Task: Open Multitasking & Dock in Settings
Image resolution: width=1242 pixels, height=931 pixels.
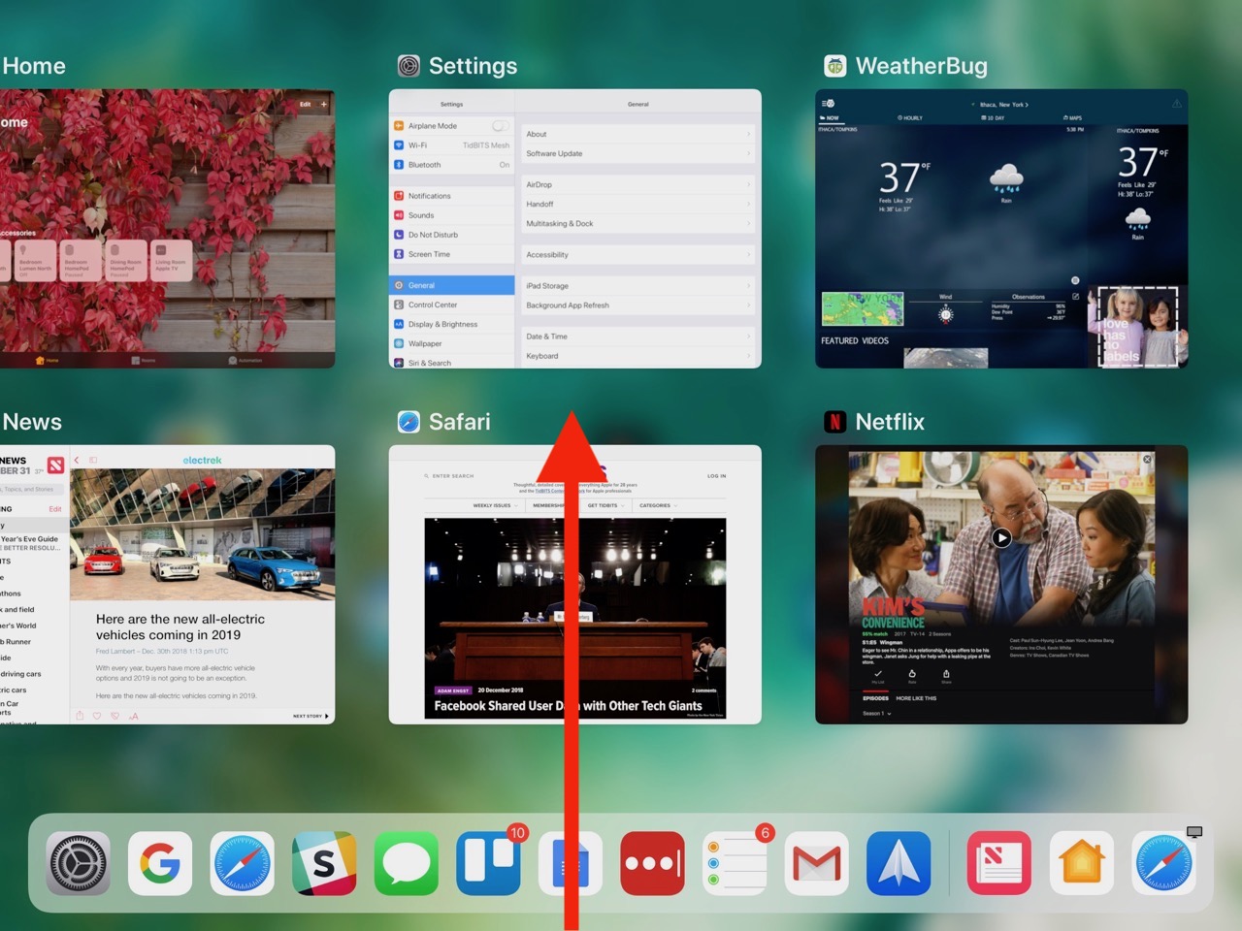Action: (637, 223)
